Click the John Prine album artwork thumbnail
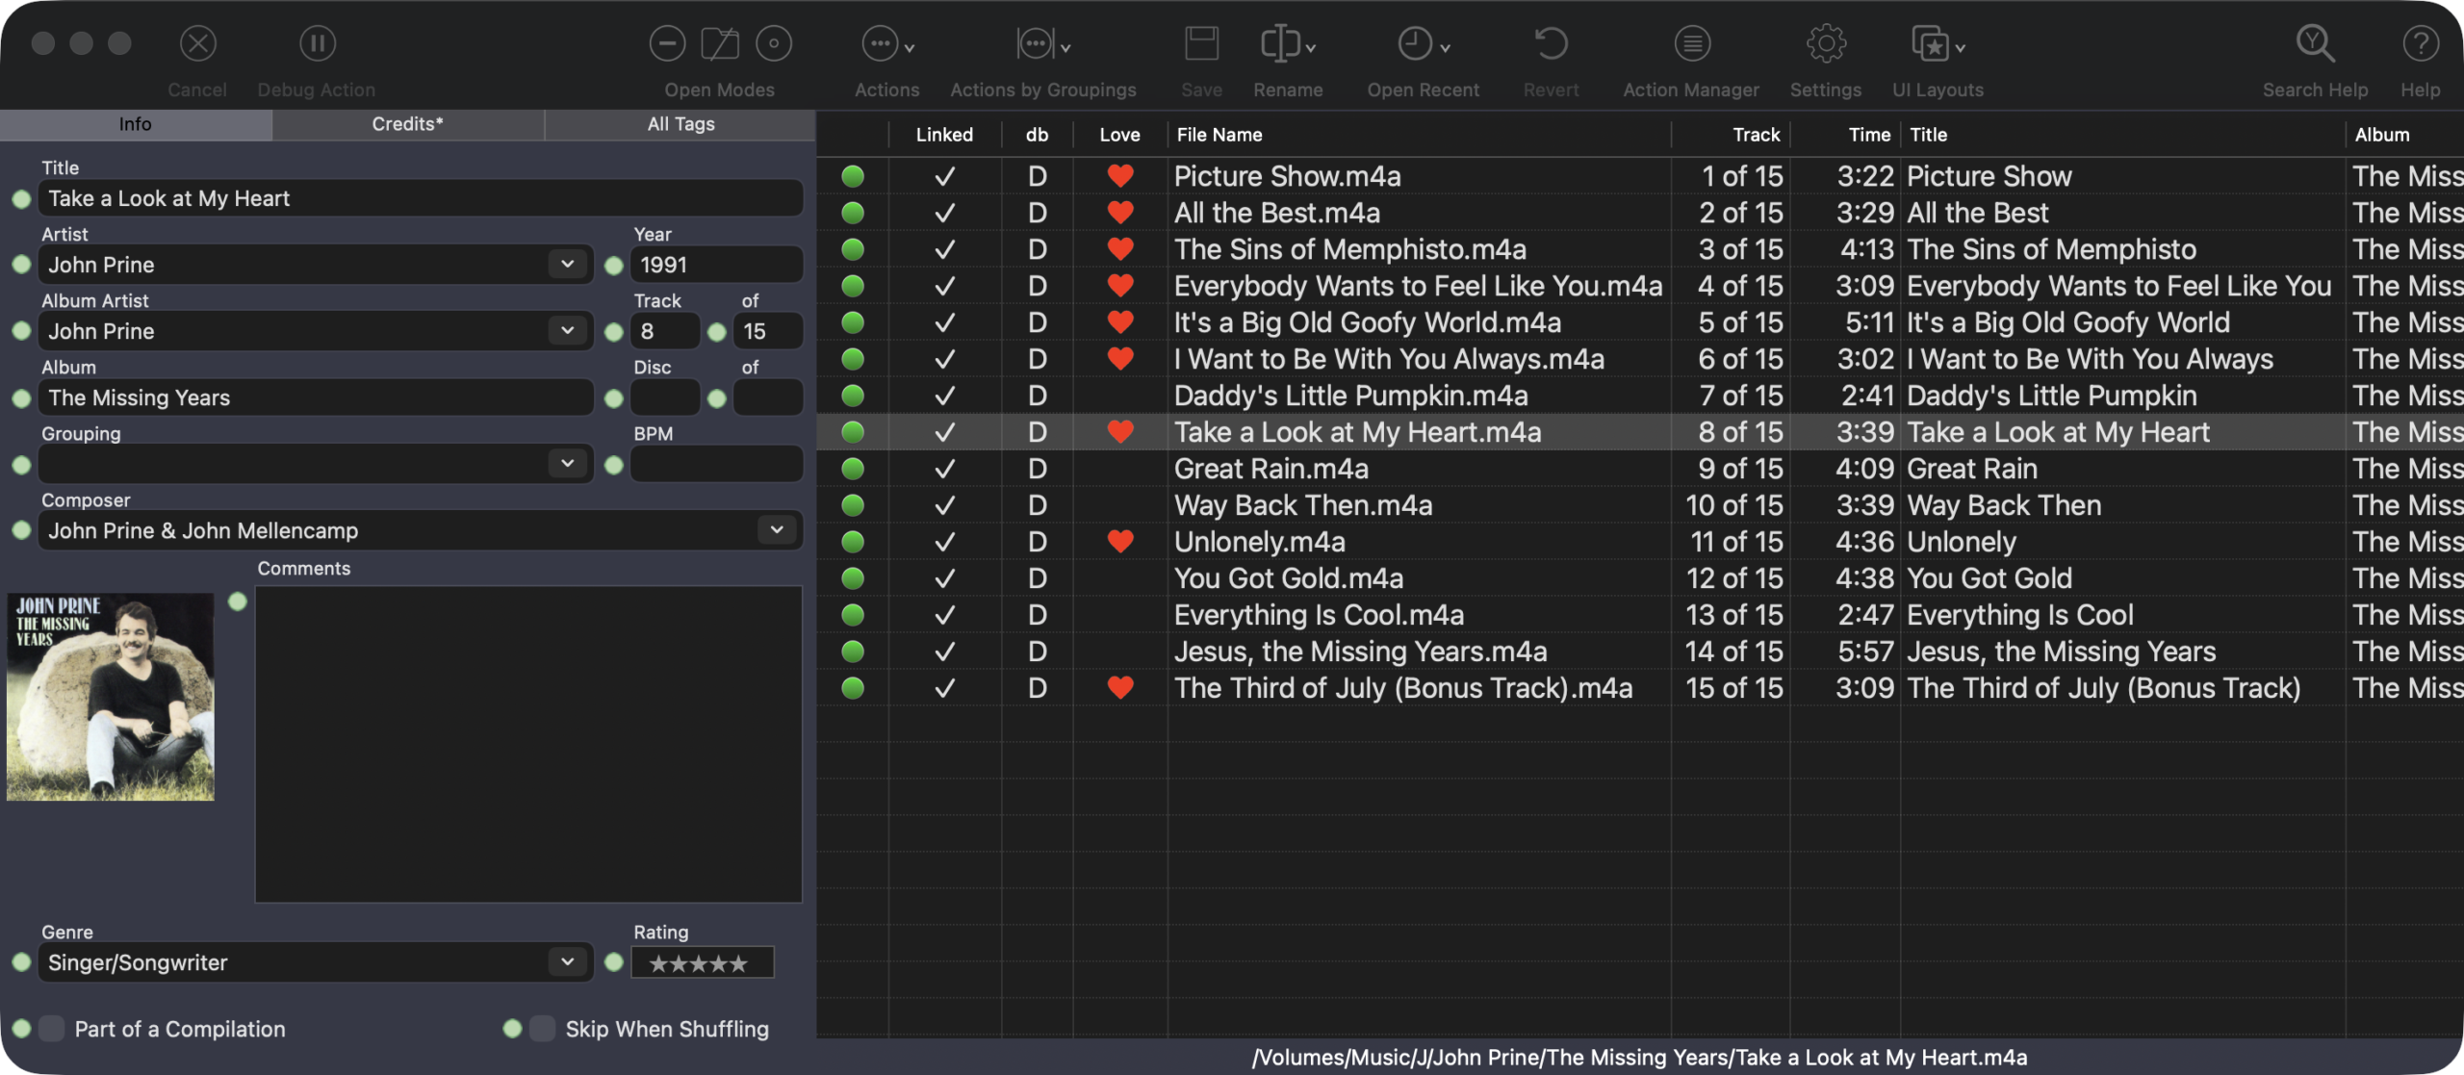Viewport: 2464px width, 1075px height. [111, 697]
